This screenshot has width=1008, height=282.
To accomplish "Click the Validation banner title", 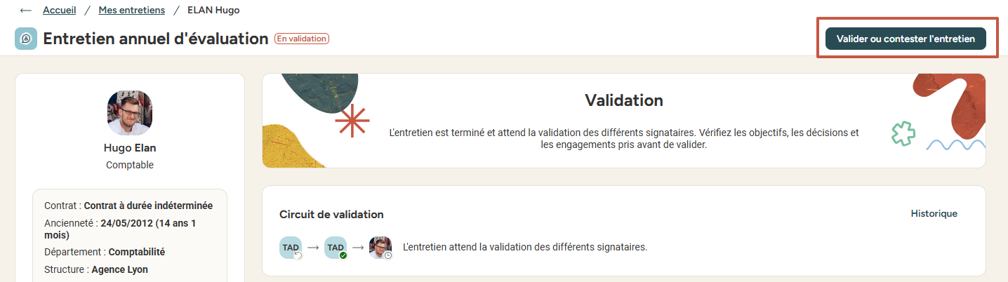I will click(x=624, y=100).
